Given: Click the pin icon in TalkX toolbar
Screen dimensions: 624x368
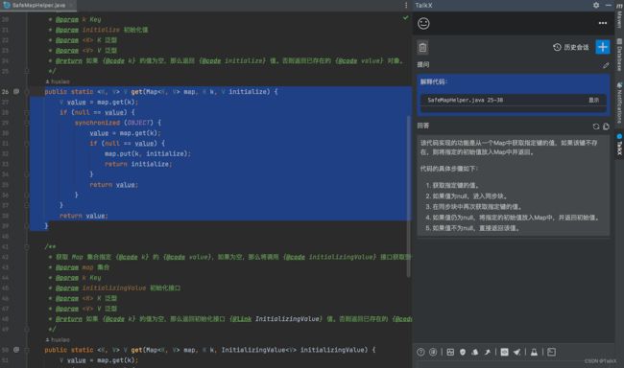Looking at the screenshot, I should [487, 352].
